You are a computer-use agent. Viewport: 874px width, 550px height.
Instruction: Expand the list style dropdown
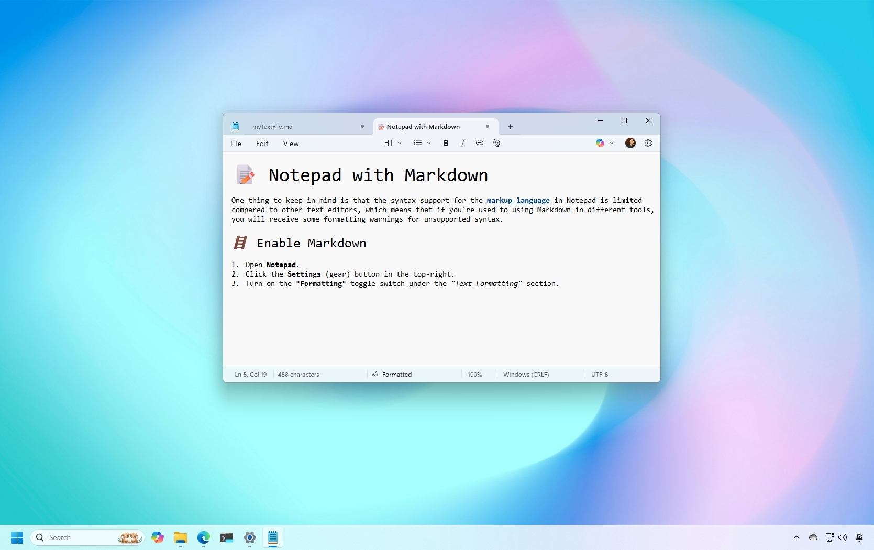[422, 143]
